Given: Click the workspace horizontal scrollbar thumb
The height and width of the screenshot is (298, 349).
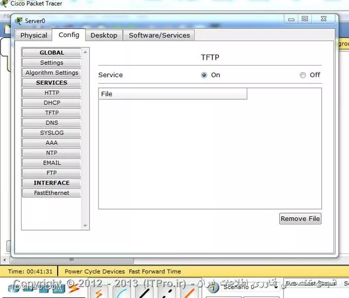Looking at the screenshot, I should point(72,260).
